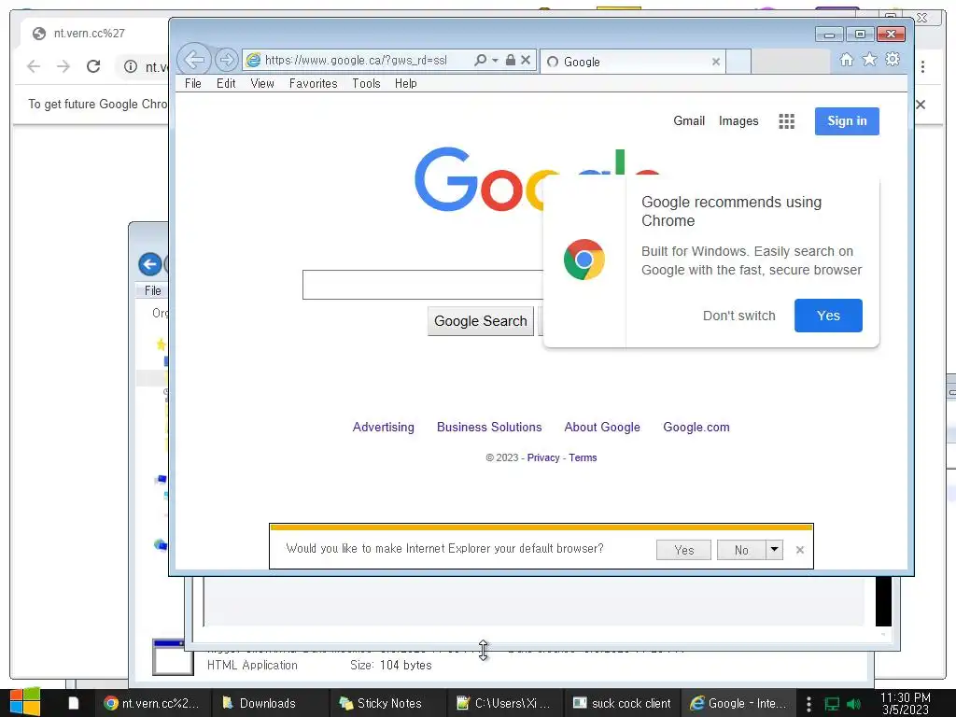Click the blue back button in Explorer window

coord(150,264)
